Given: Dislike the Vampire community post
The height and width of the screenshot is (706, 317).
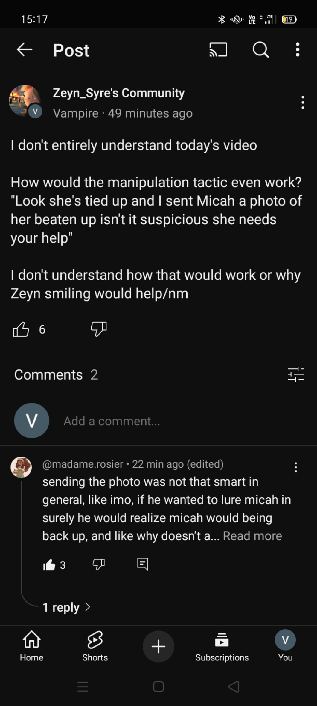Looking at the screenshot, I should pos(99,329).
